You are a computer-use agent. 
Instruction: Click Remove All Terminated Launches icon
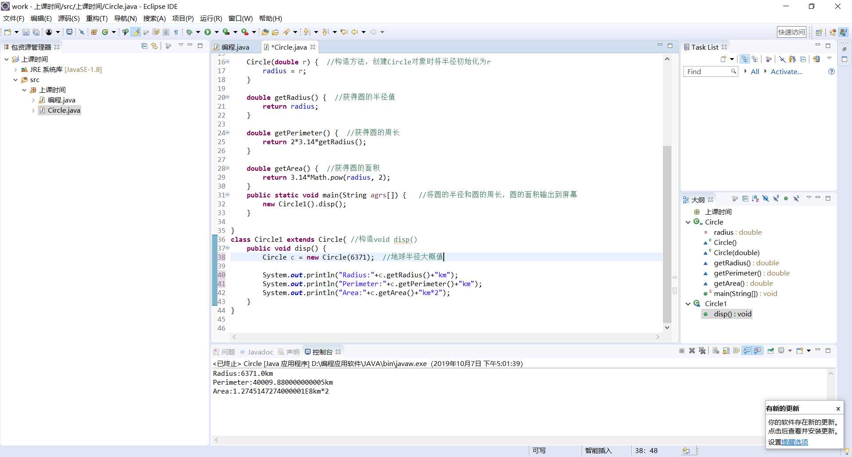coord(702,351)
